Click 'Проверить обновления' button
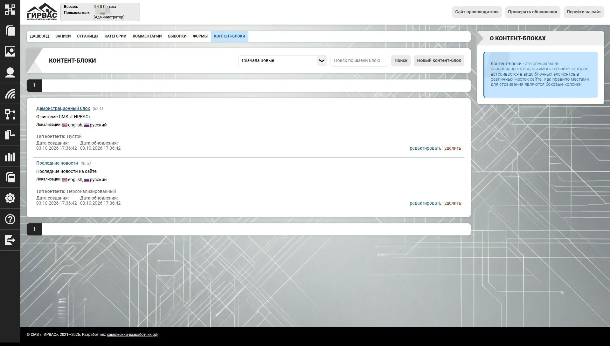 [x=532, y=12]
